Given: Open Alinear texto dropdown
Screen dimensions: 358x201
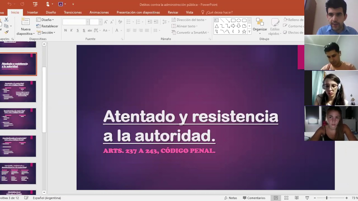Looking at the screenshot, I should pos(185,26).
